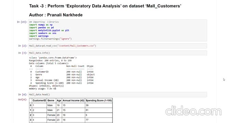229x123 pixels.
Task: Click the Author Pranali Narkhede heading
Action: (x=56, y=15)
